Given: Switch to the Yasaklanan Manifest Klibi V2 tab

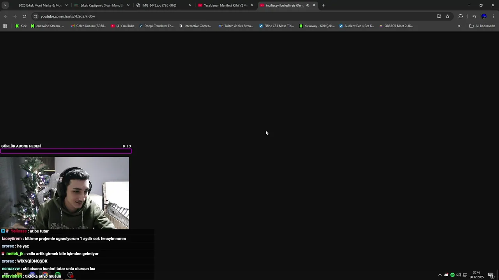Looking at the screenshot, I should click(x=226, y=5).
